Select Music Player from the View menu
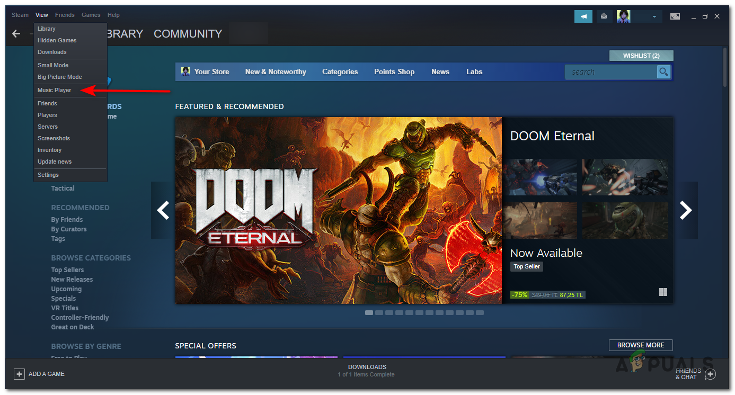Image resolution: width=735 pixels, height=395 pixels. point(54,90)
